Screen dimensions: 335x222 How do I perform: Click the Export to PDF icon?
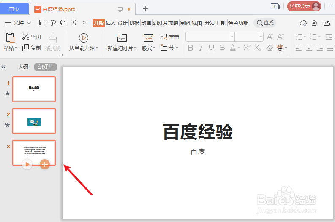coord(52,23)
